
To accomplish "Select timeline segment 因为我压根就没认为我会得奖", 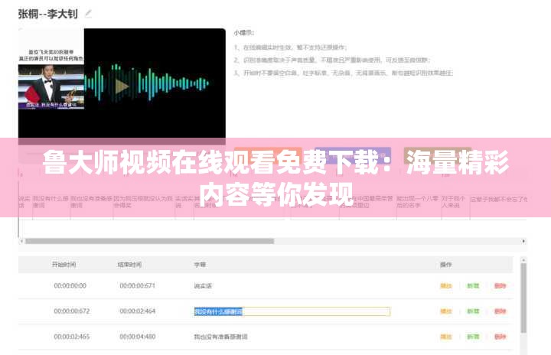I will pos(143,202).
